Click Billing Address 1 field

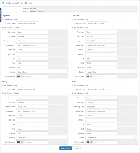pyautogui.click(x=32, y=116)
